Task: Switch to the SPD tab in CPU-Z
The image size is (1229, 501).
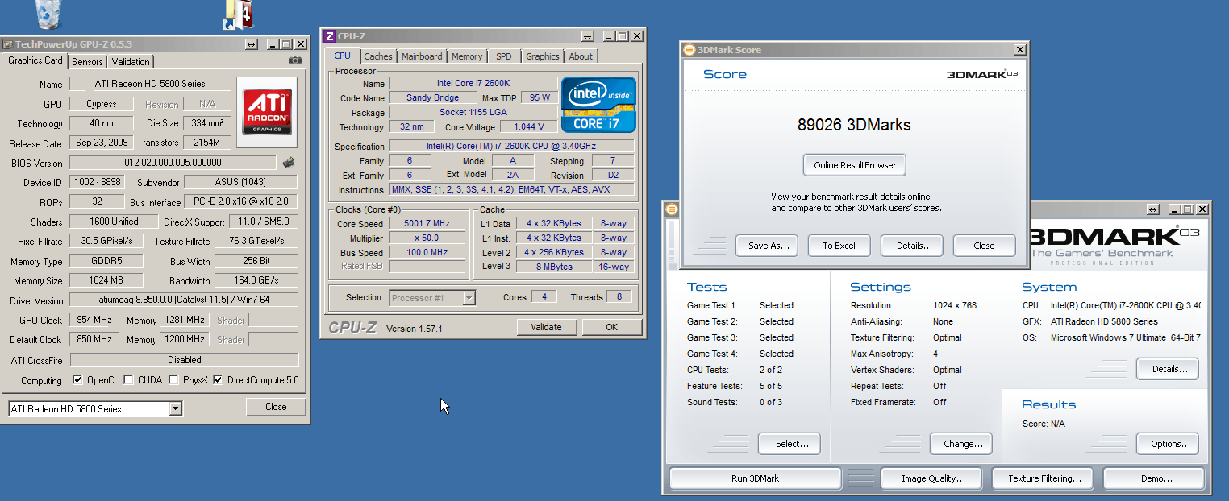Action: pos(503,56)
